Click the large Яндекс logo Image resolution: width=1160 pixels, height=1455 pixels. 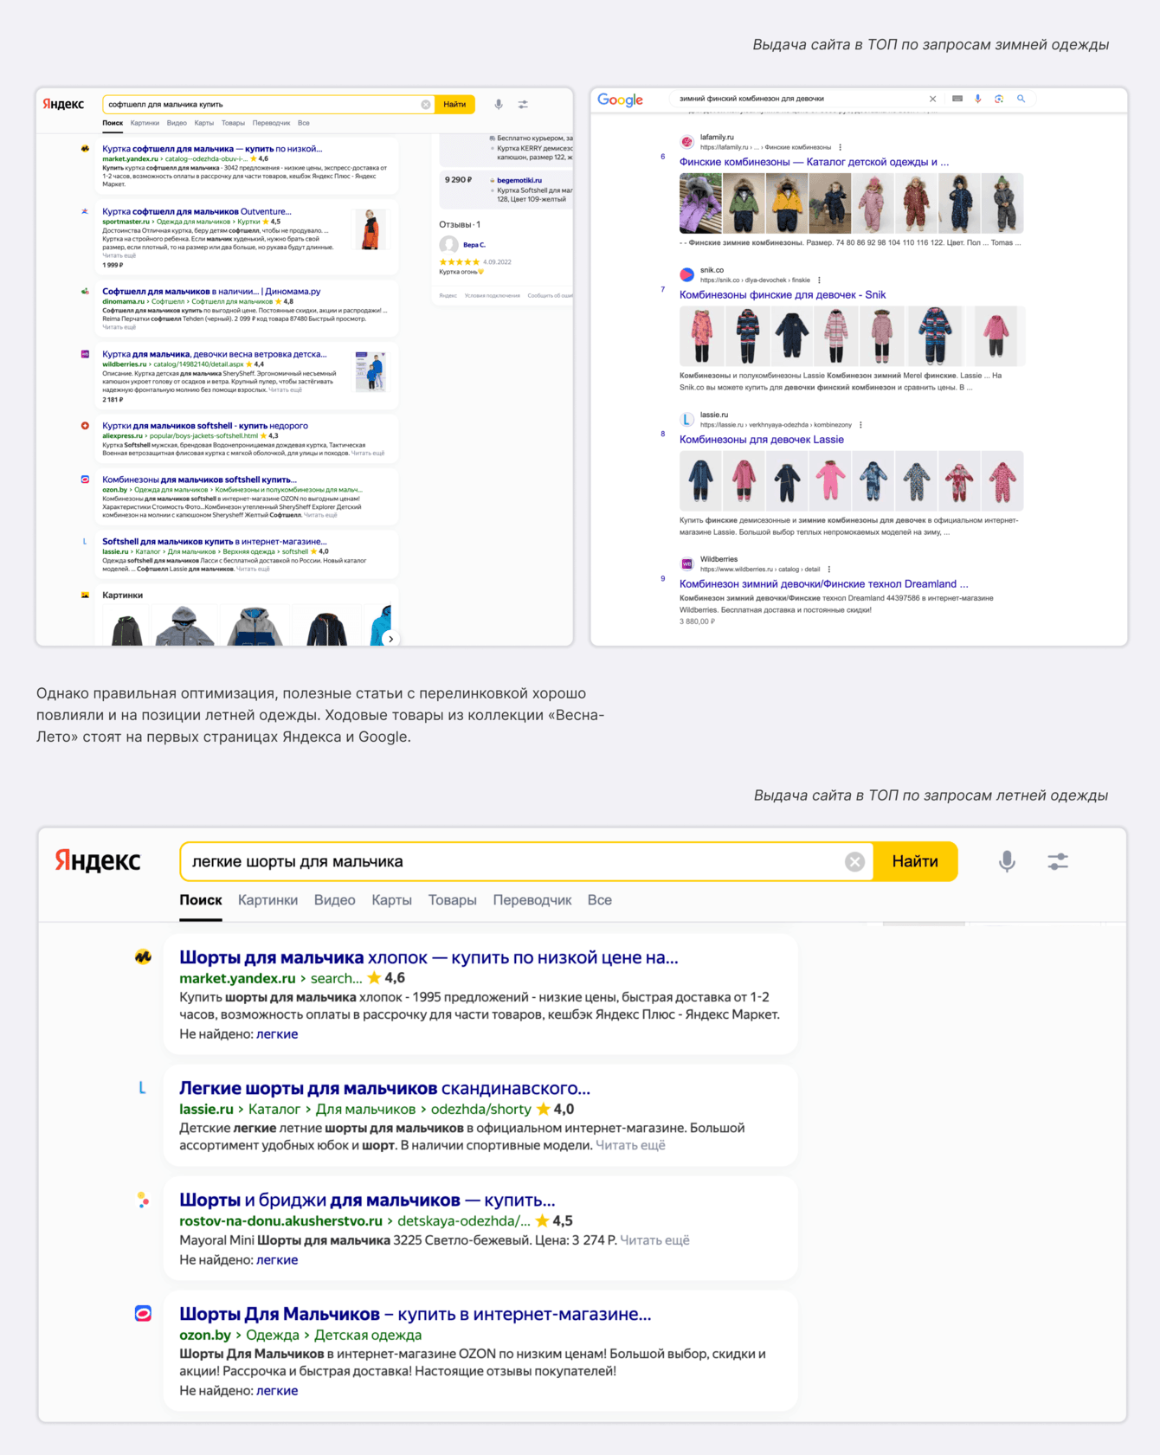click(98, 861)
